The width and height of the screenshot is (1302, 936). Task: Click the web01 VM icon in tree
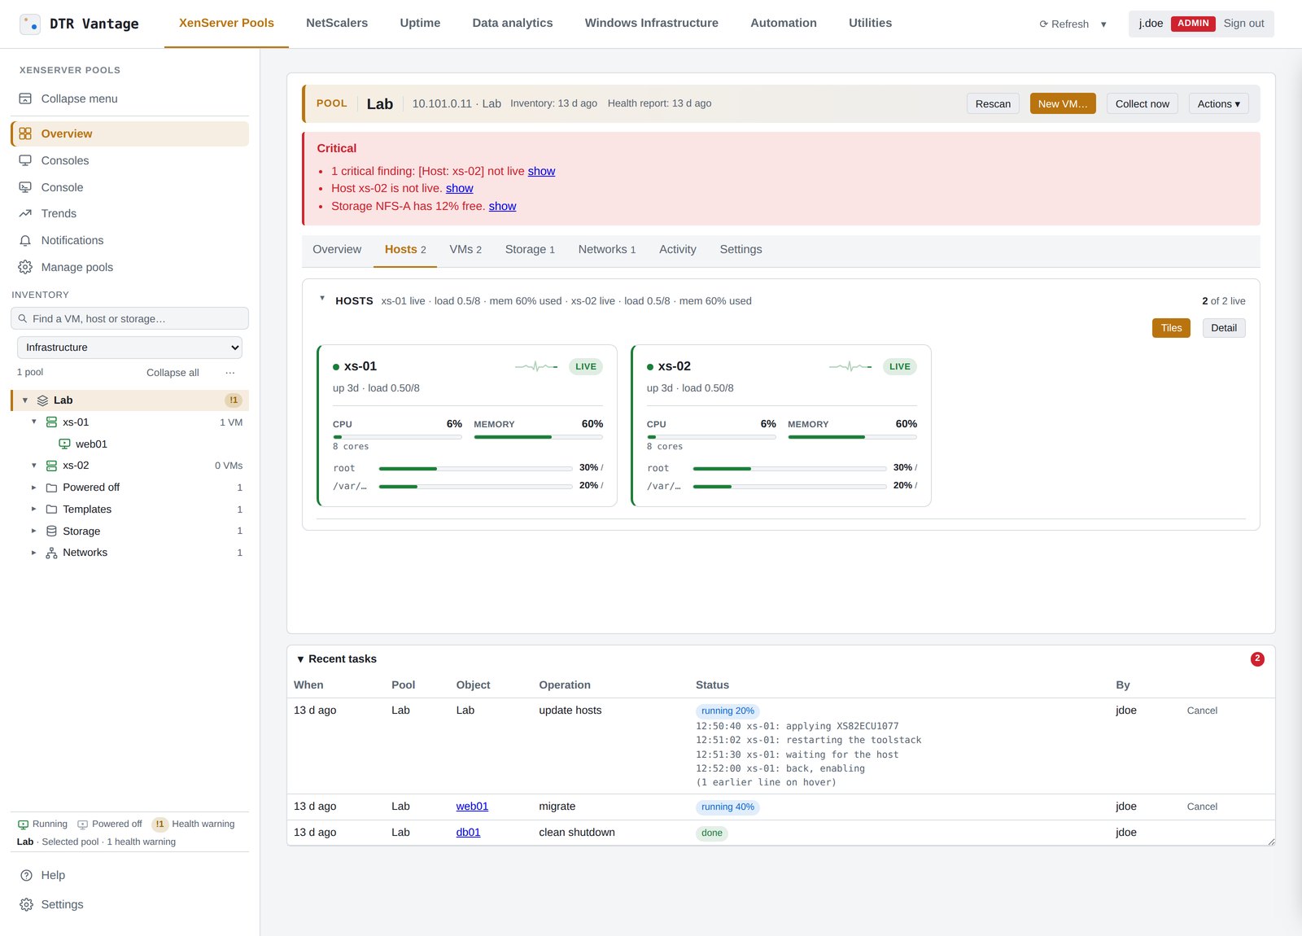[x=64, y=444]
